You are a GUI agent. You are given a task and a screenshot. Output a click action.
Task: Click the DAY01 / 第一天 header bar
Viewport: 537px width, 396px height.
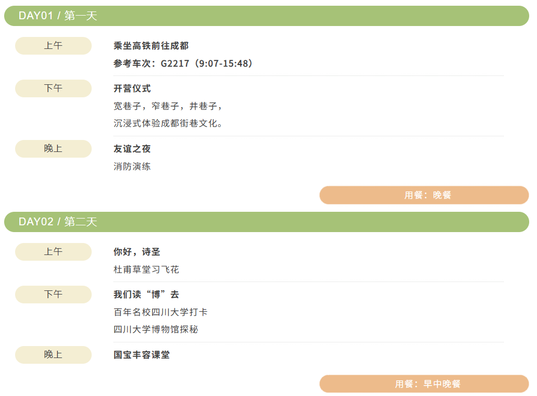[x=266, y=16]
